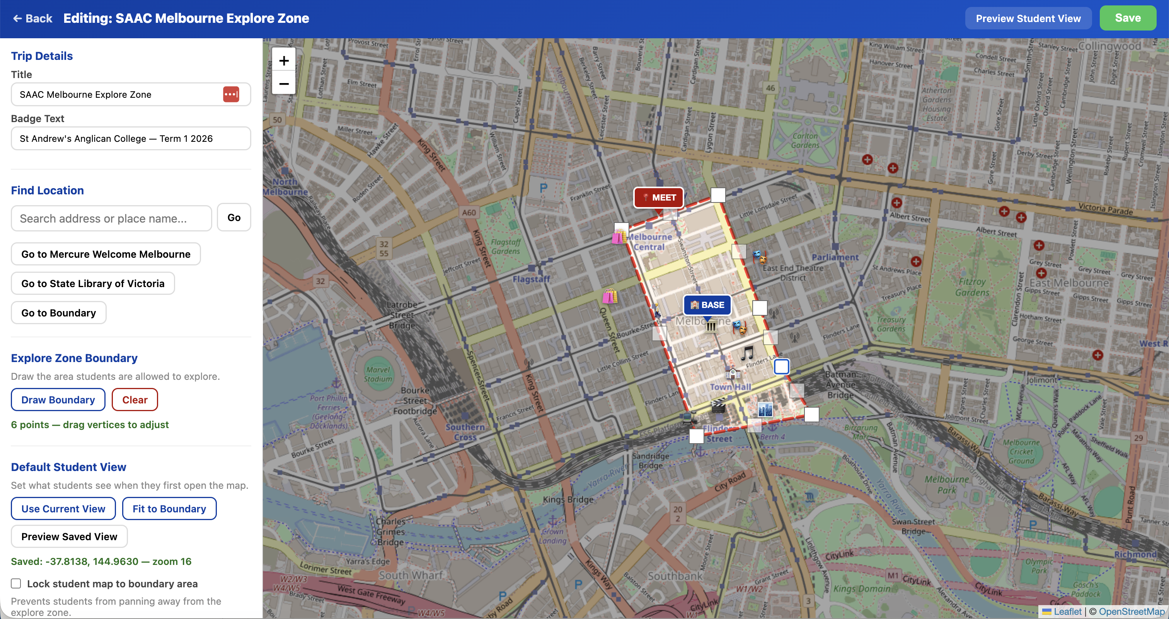Set default view with Fit to Boundary
The width and height of the screenshot is (1169, 619).
(169, 508)
